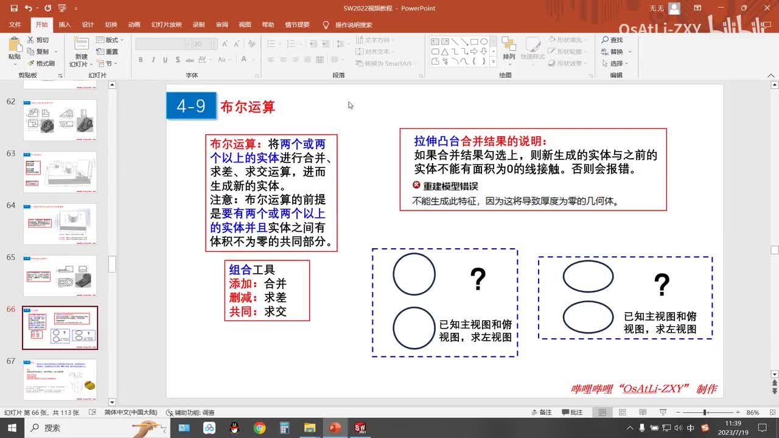Start slideshow from beginning icon in title bar

tap(61, 9)
